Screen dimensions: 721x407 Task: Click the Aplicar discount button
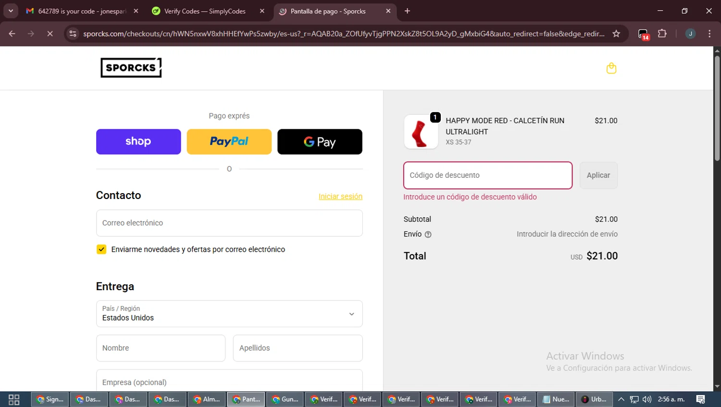click(x=598, y=175)
